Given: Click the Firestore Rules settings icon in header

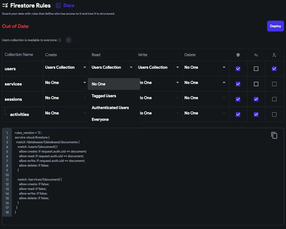Looking at the screenshot, I should [x=5, y=5].
